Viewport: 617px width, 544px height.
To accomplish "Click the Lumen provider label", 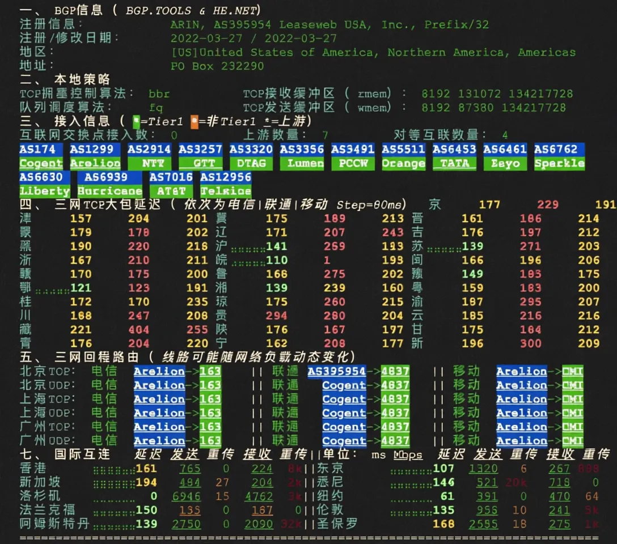I will pyautogui.click(x=302, y=163).
